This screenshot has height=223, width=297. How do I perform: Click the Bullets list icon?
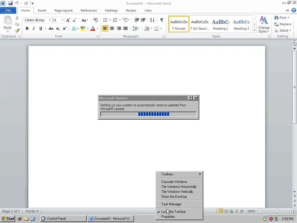click(x=105, y=20)
